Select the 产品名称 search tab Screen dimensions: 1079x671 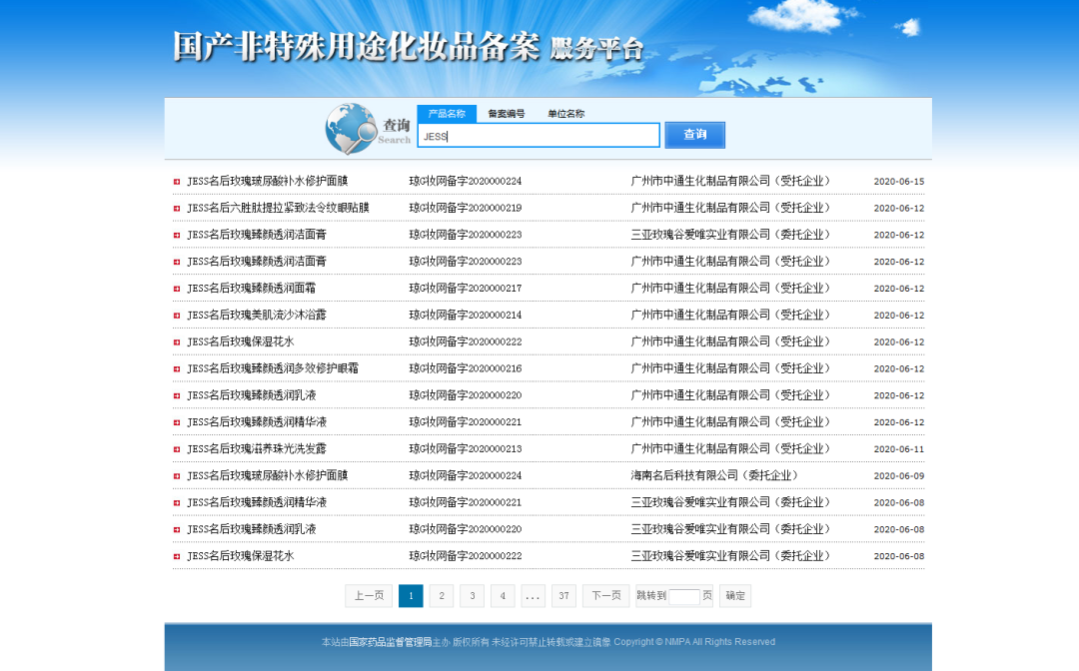click(x=447, y=114)
